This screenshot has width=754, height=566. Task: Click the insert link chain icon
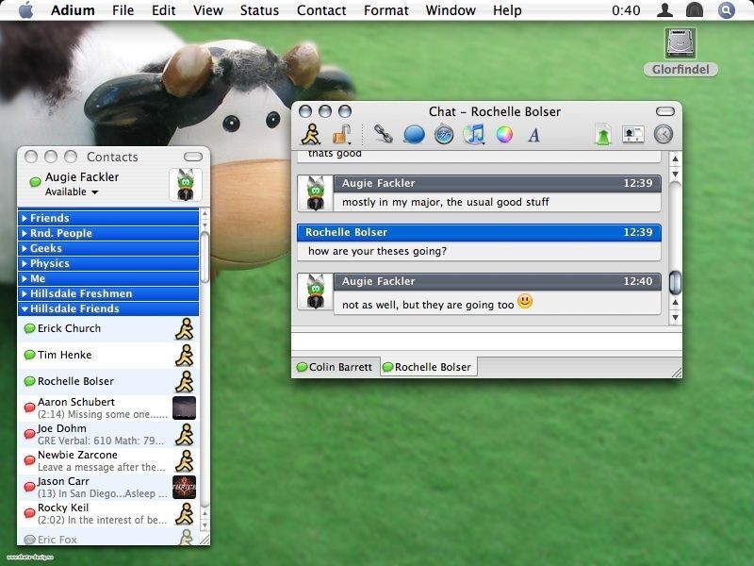point(383,135)
